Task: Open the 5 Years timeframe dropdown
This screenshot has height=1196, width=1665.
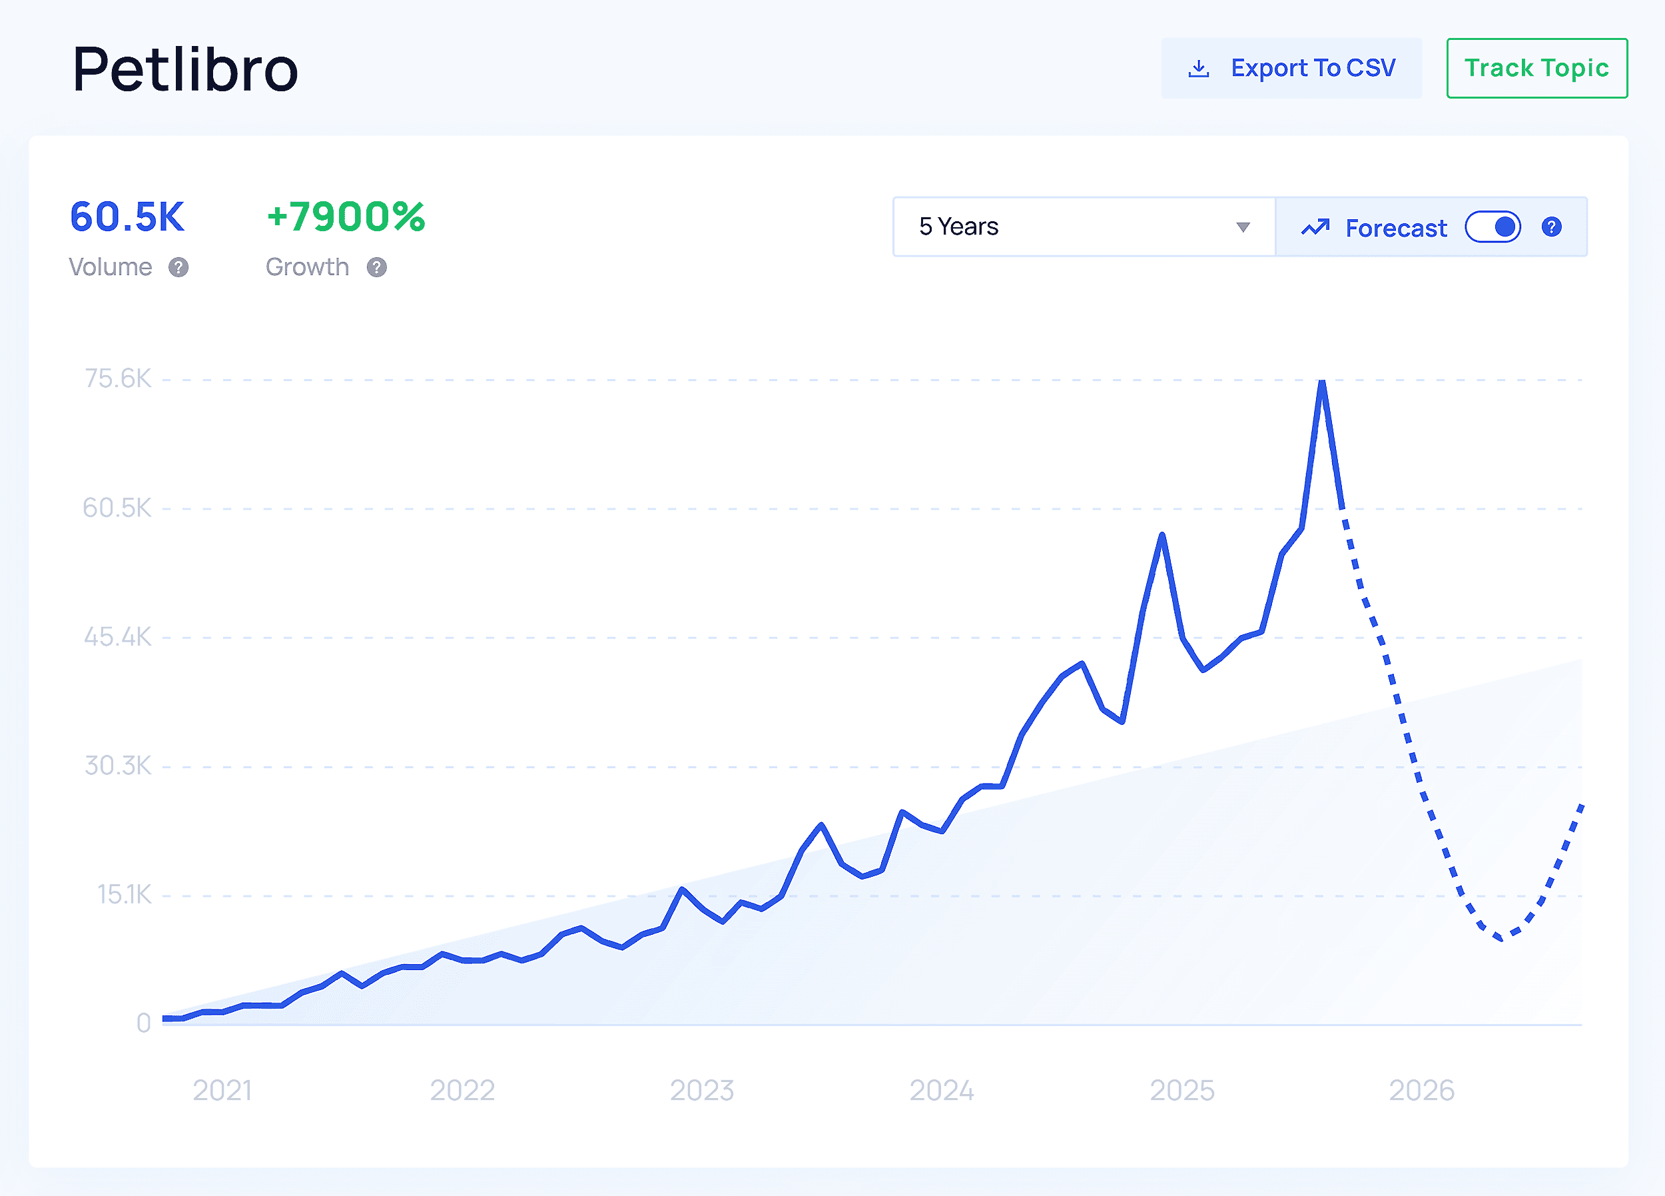Action: click(1082, 227)
